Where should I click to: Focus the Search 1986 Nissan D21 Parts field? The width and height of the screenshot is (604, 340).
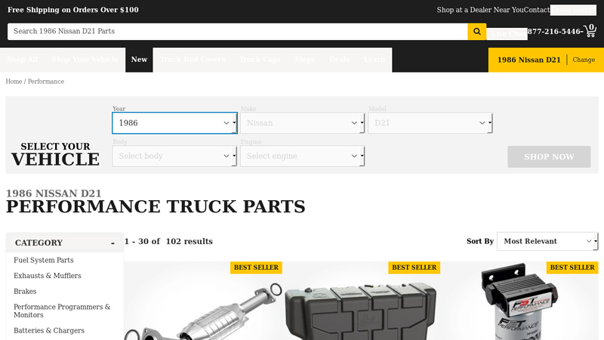(237, 32)
